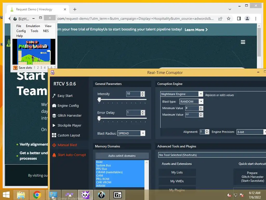Open the Engine Precision 8-bit dropdown
The image size is (266, 200).
265,132
